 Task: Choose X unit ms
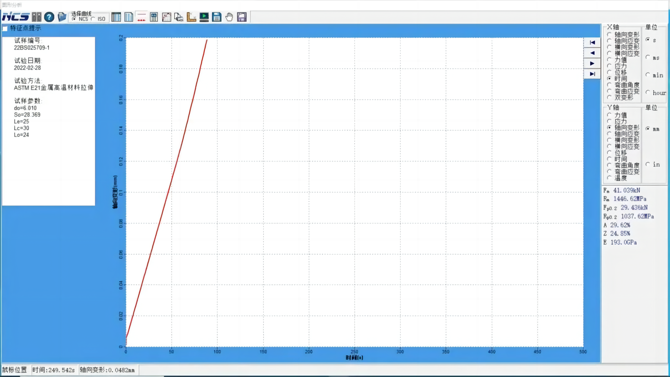(x=648, y=57)
